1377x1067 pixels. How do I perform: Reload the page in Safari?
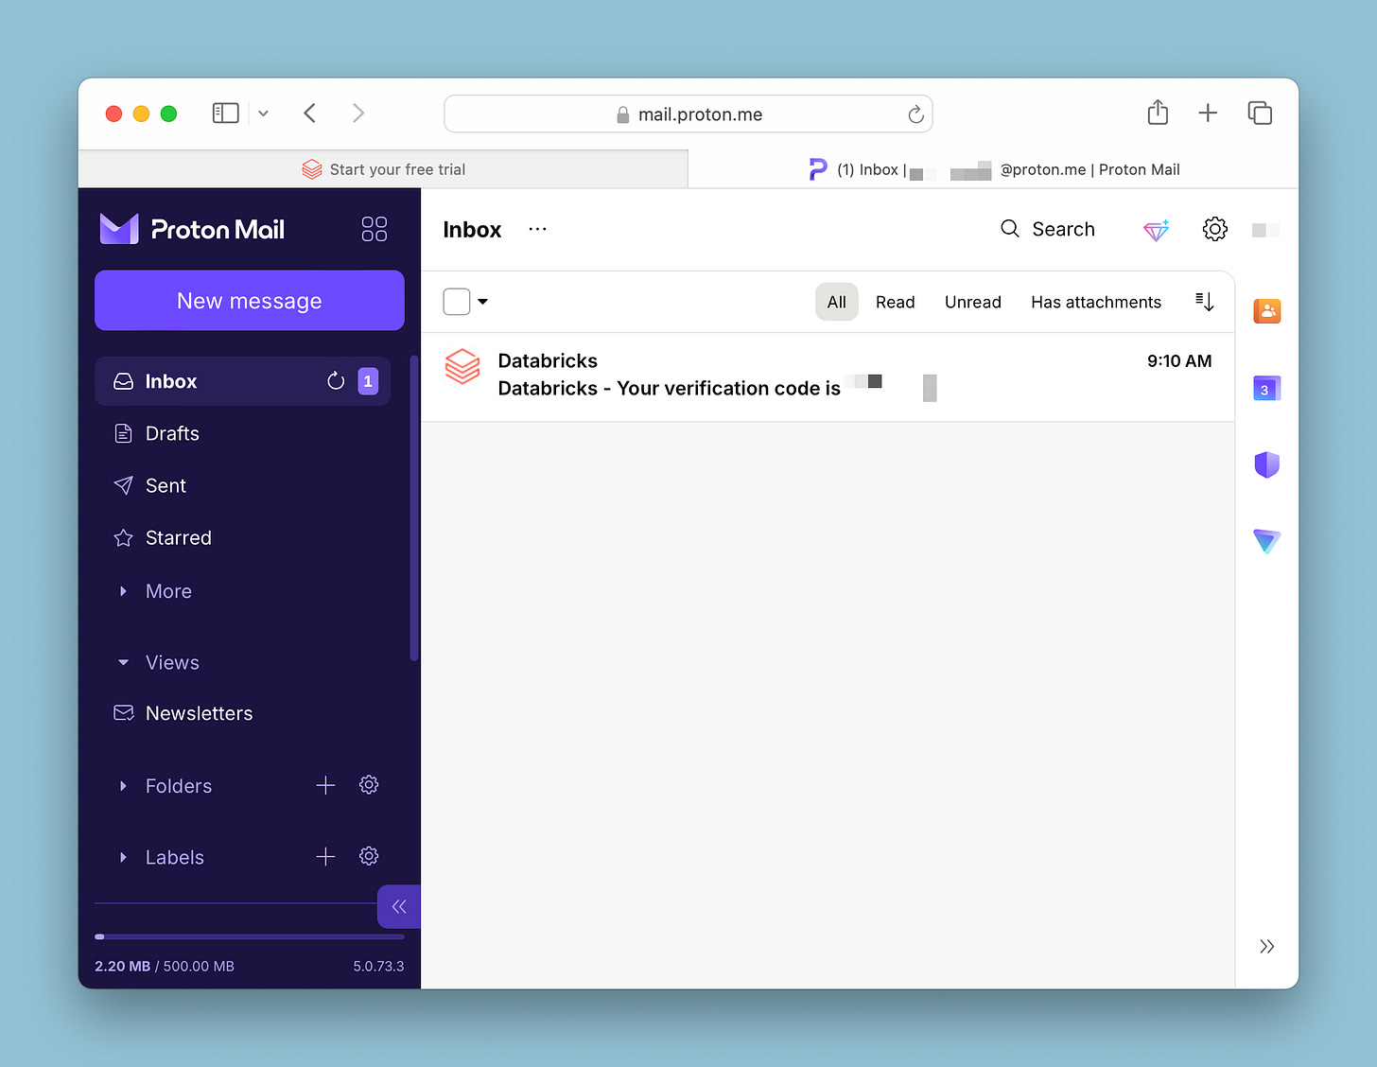click(x=915, y=114)
